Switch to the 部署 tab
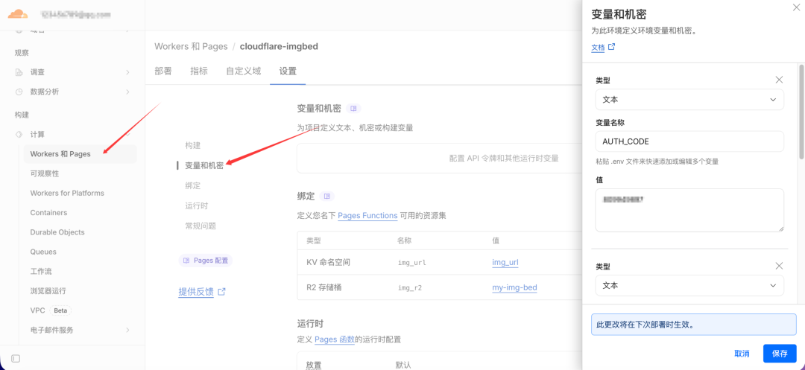Image resolution: width=805 pixels, height=370 pixels. click(162, 71)
